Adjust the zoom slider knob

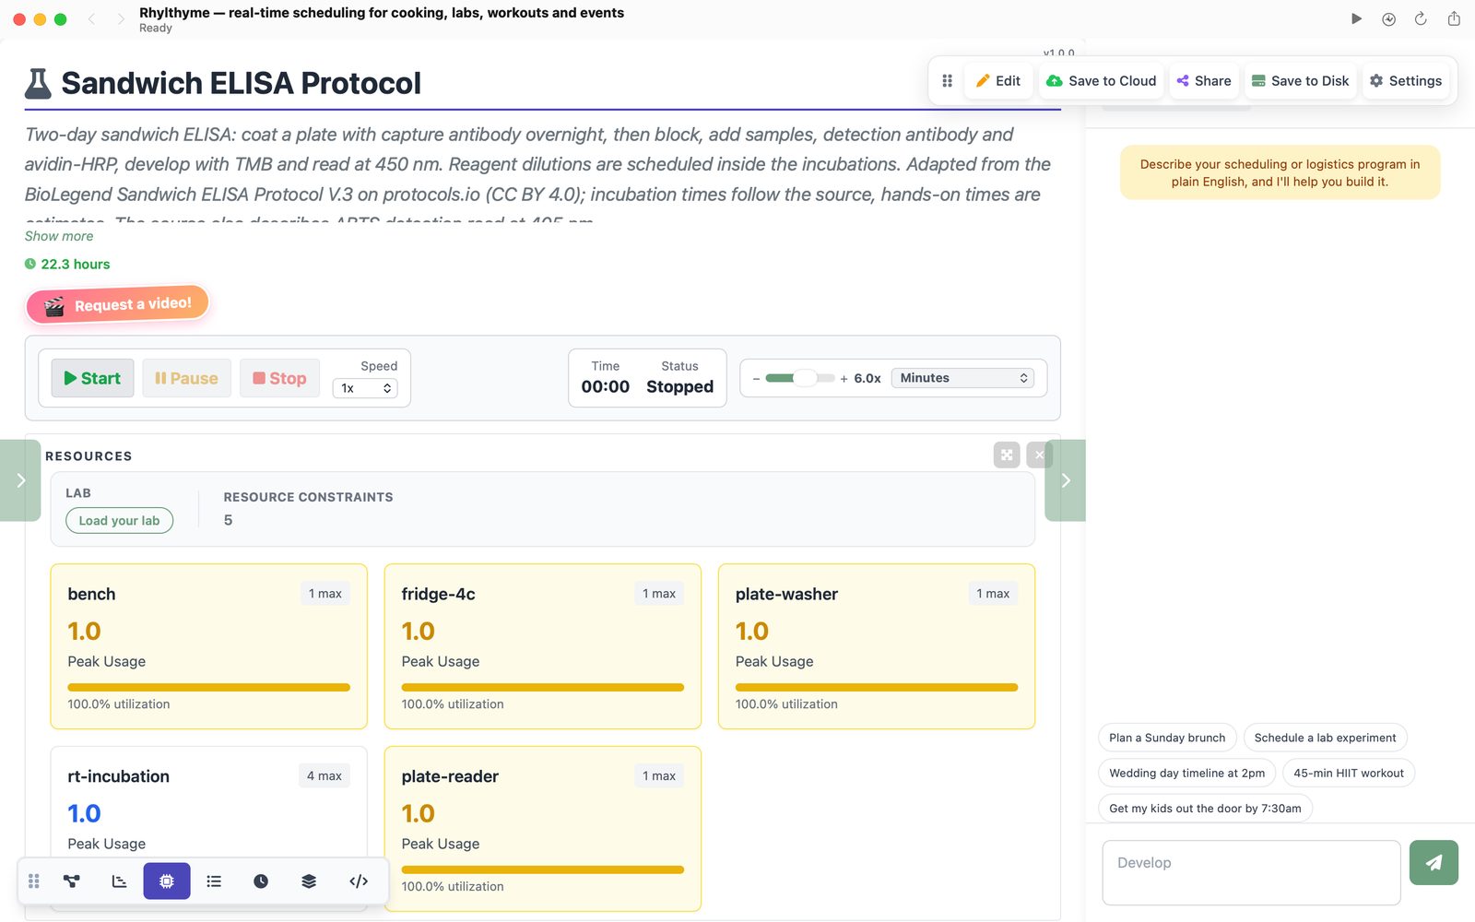point(805,378)
